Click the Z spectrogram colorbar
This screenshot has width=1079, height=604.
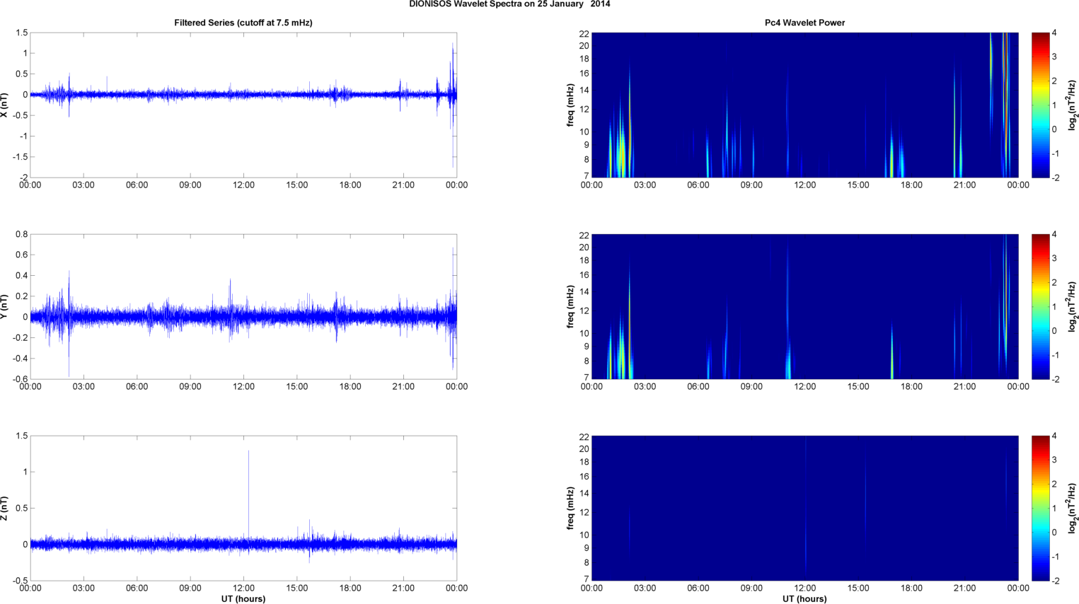tap(1040, 508)
